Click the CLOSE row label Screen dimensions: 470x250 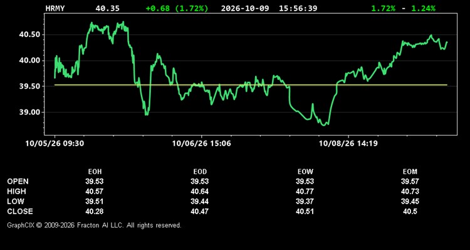click(20, 211)
